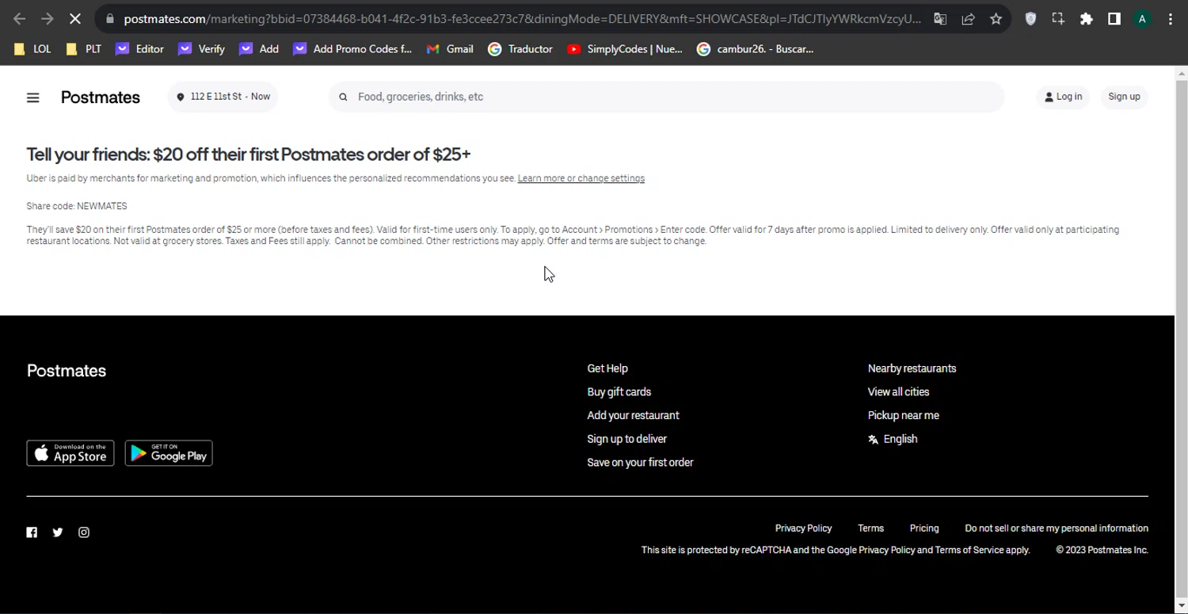Open Postmates Twitter icon
The height and width of the screenshot is (614, 1188).
click(58, 532)
